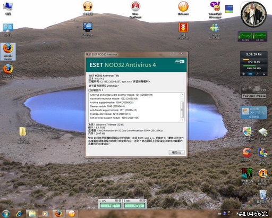
Task: Click the lock icon on the system monitor gadget
Action: (x=264, y=74)
